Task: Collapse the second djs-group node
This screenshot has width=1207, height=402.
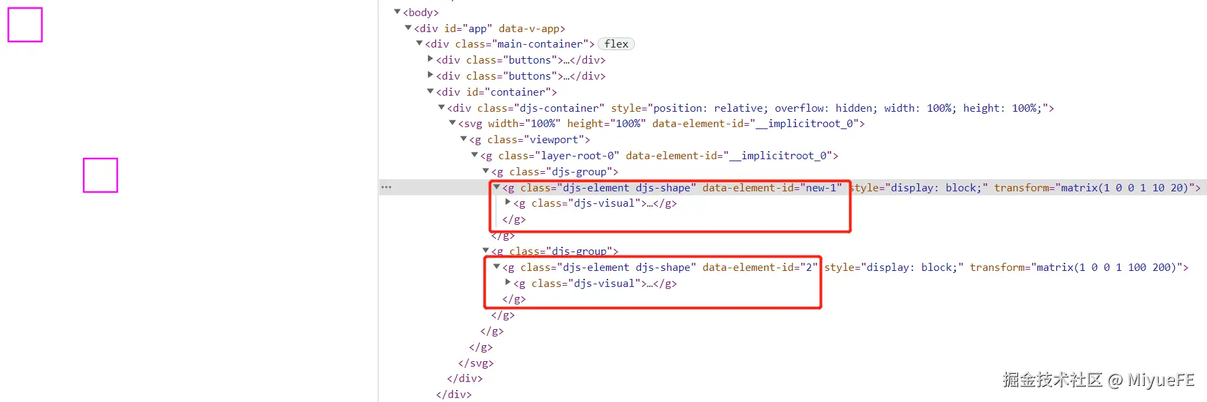Action: pyautogui.click(x=486, y=251)
